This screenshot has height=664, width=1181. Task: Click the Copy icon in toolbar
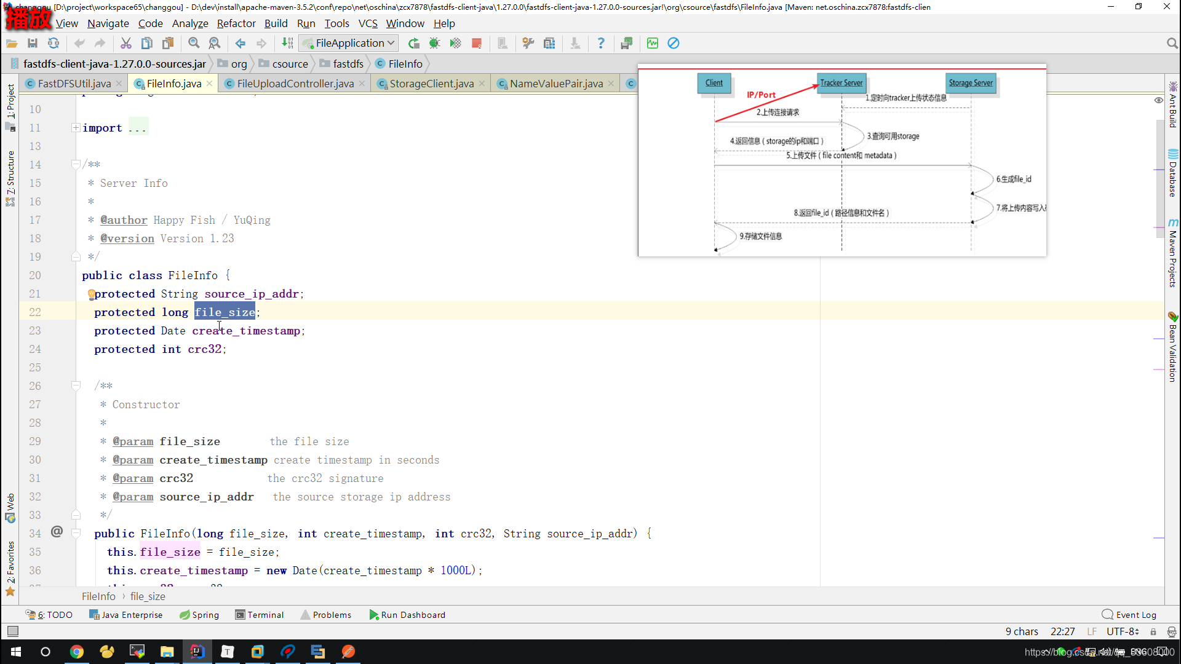(146, 43)
